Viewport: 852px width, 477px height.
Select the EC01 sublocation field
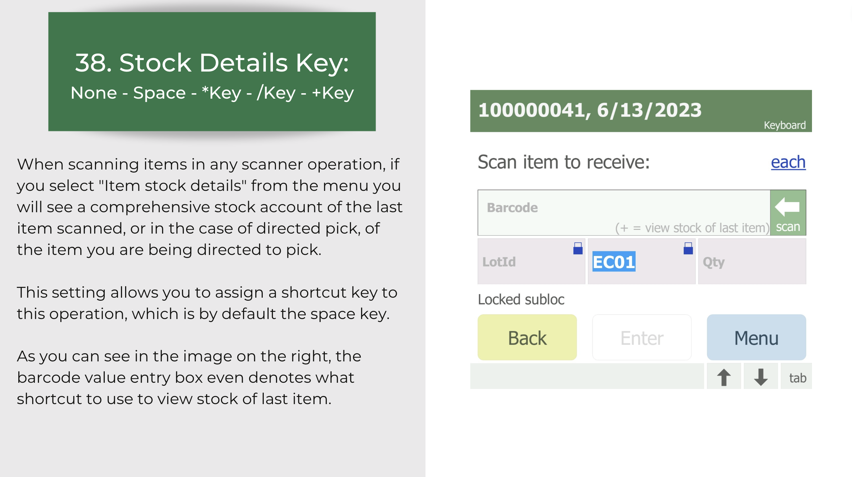pos(641,261)
